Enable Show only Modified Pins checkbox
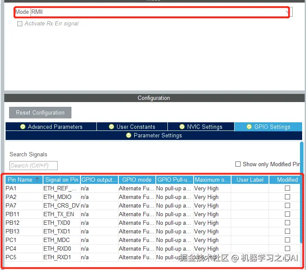The image size is (306, 270). click(238, 164)
